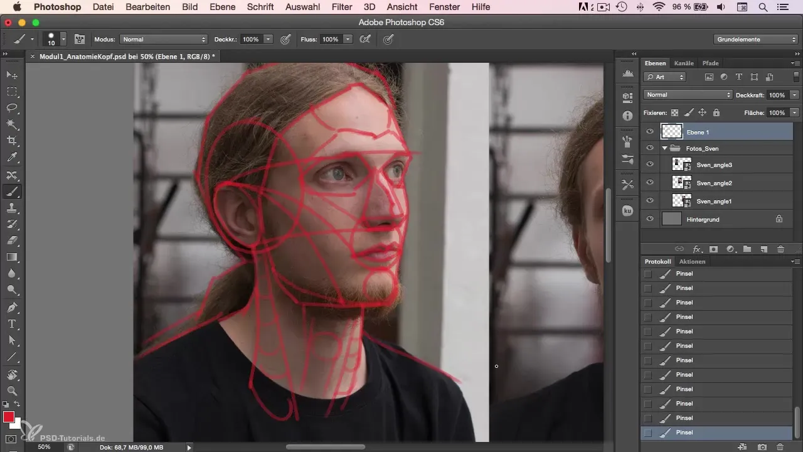
Task: Click the foreground red color swatch
Action: [9, 417]
